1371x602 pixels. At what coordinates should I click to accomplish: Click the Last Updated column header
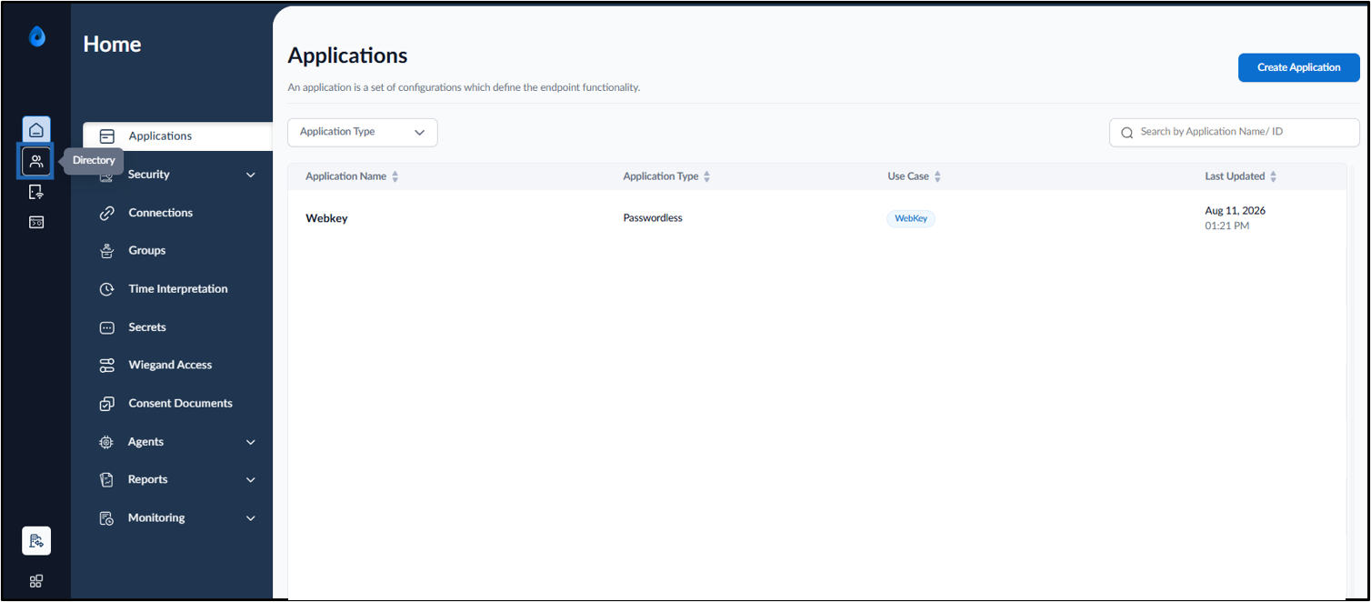(1235, 176)
